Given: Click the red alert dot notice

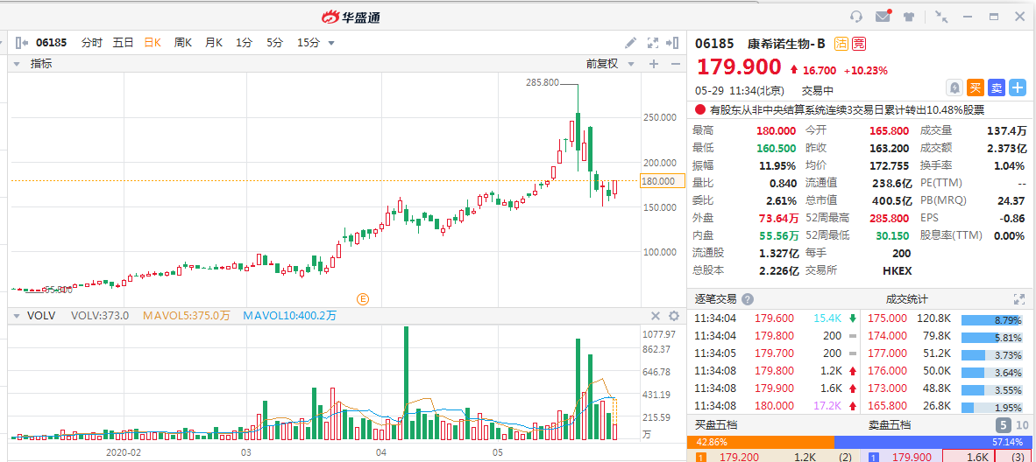Looking at the screenshot, I should point(700,110).
